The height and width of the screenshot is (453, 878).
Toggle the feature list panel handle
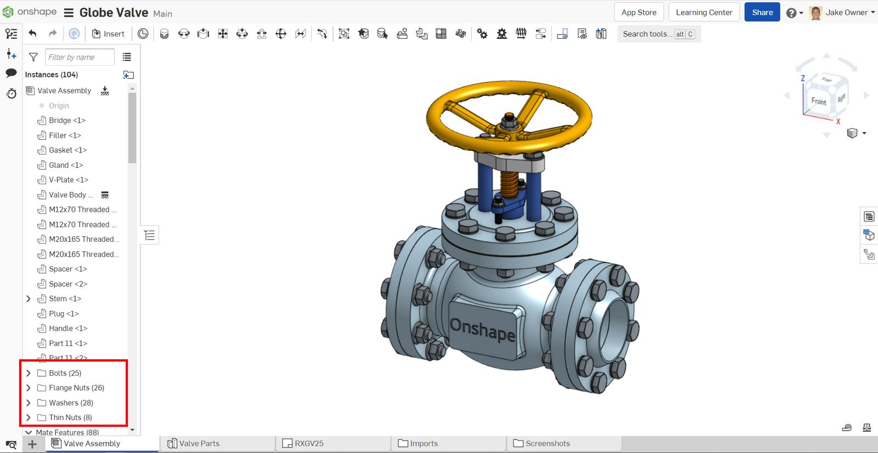pos(149,235)
